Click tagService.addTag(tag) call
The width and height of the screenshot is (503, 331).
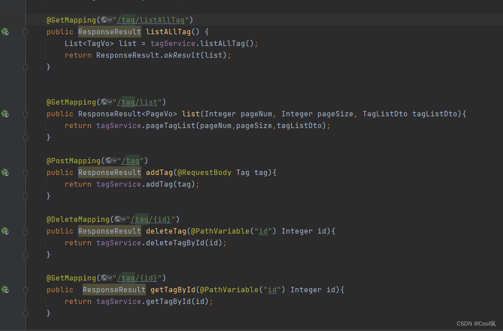[x=146, y=184]
